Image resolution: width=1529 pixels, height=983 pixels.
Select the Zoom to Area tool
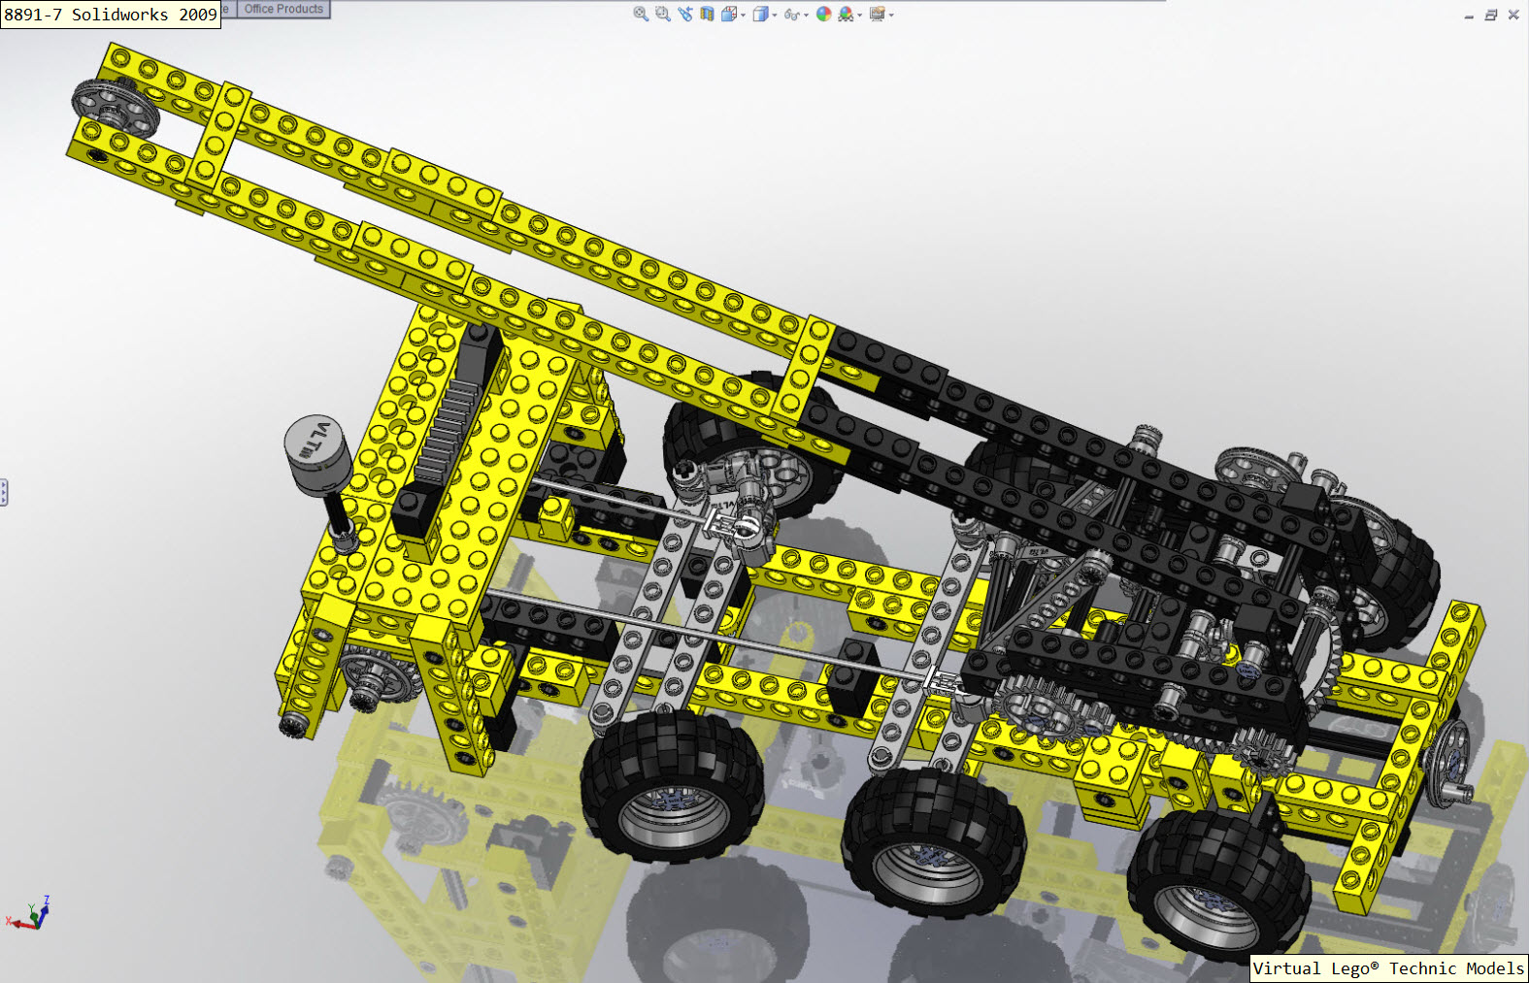(663, 14)
